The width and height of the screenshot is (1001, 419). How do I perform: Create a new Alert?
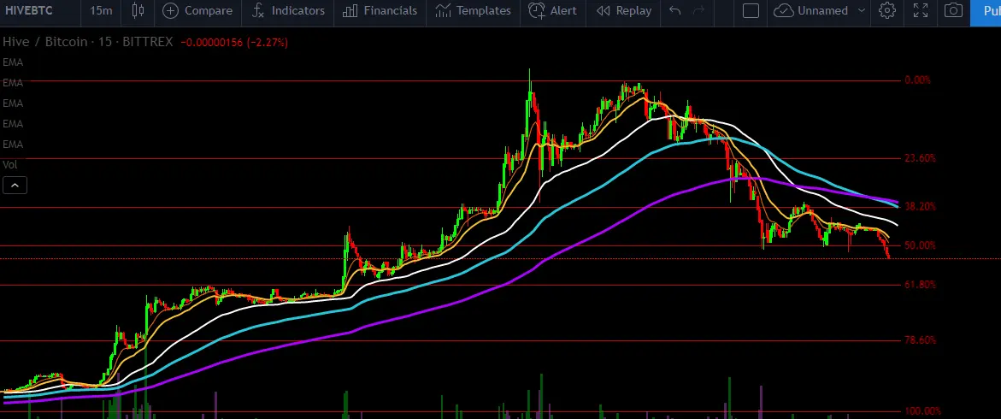click(553, 11)
